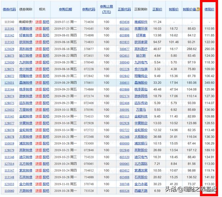222x197 pixels.
Task: Sort by 申购上限(万元) column header
Action: 106,9
